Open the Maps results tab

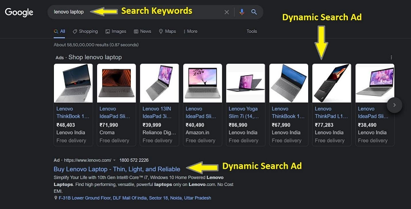[167, 31]
